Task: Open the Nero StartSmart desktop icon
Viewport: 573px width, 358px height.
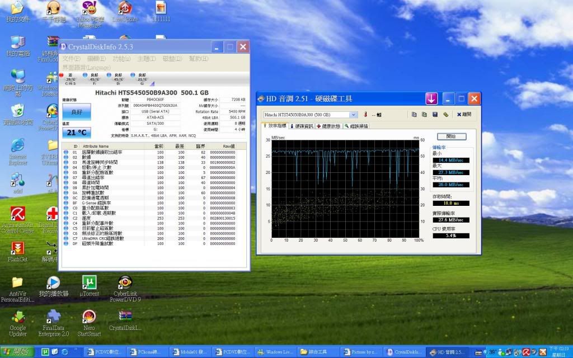Action: (89, 323)
